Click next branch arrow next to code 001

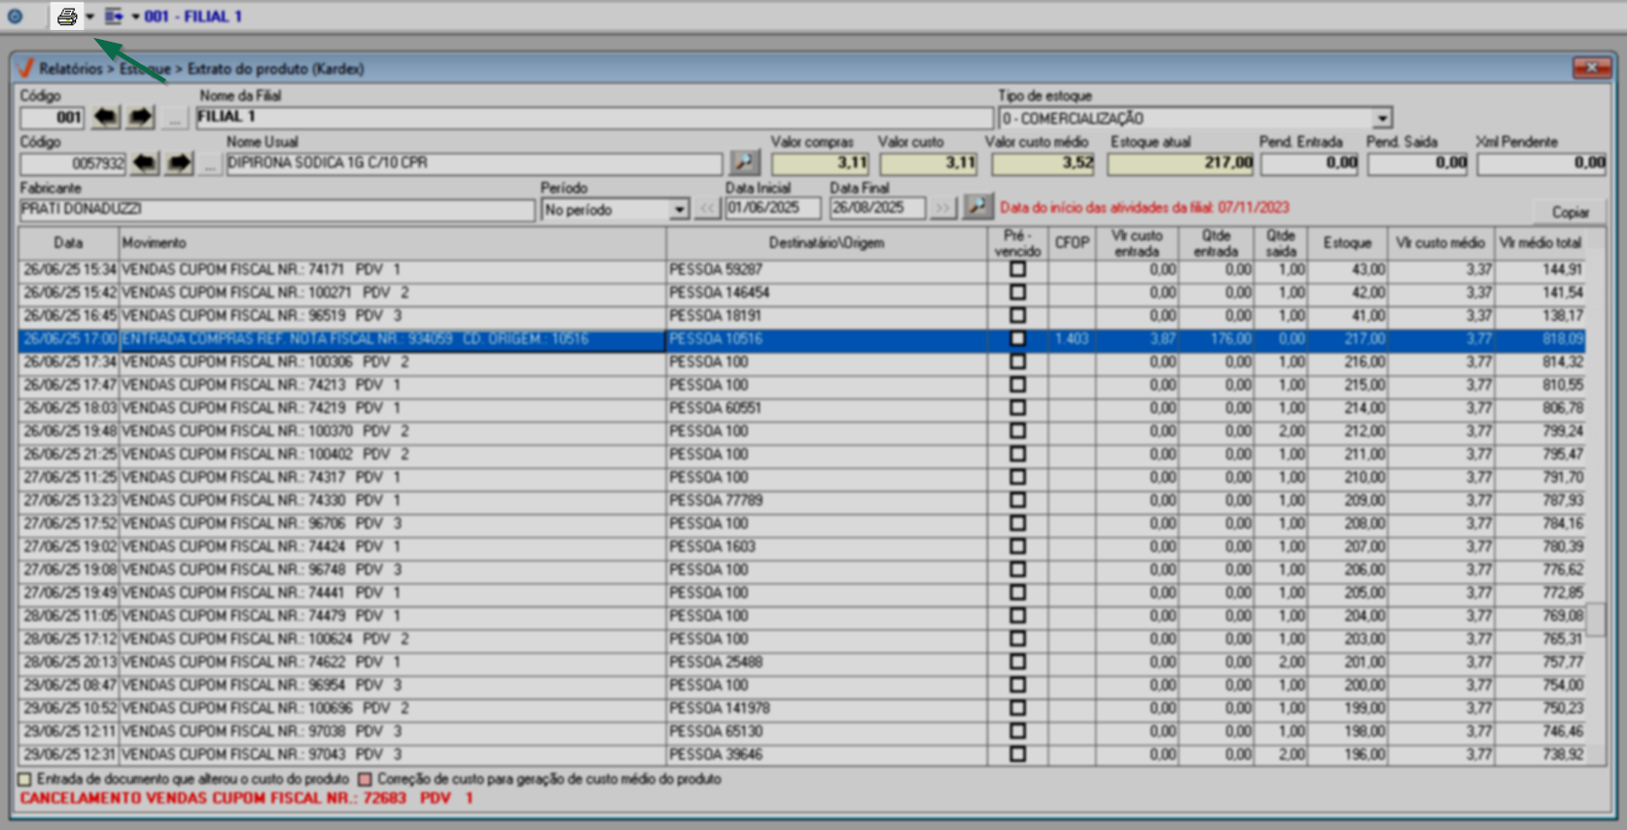(x=141, y=118)
